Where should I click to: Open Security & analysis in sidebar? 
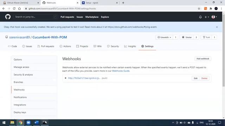point(34,75)
